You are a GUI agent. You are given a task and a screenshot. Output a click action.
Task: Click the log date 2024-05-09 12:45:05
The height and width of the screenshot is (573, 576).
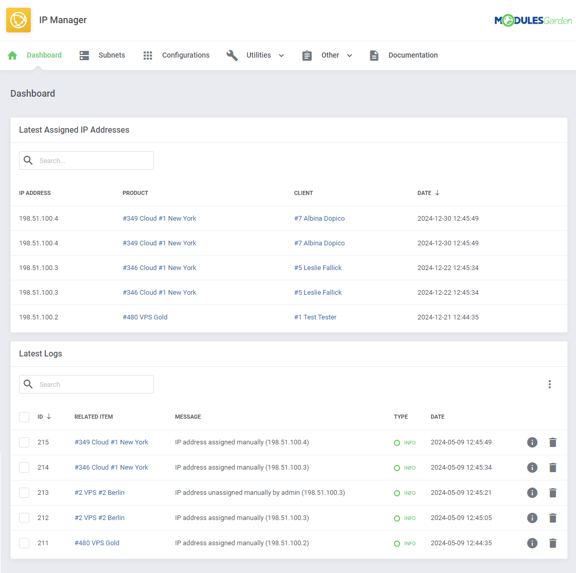coord(461,518)
